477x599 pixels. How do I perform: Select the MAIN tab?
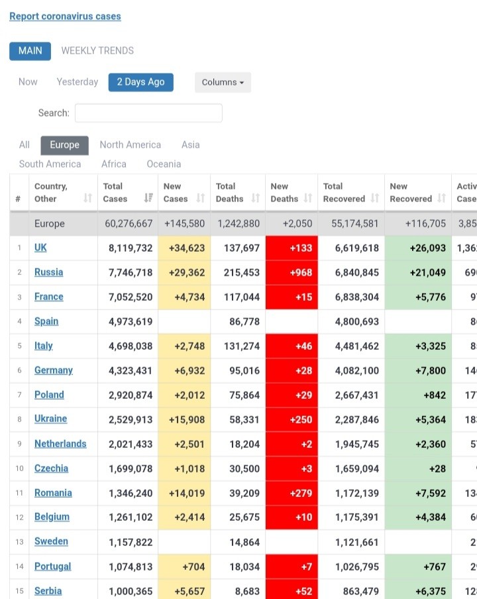point(30,50)
